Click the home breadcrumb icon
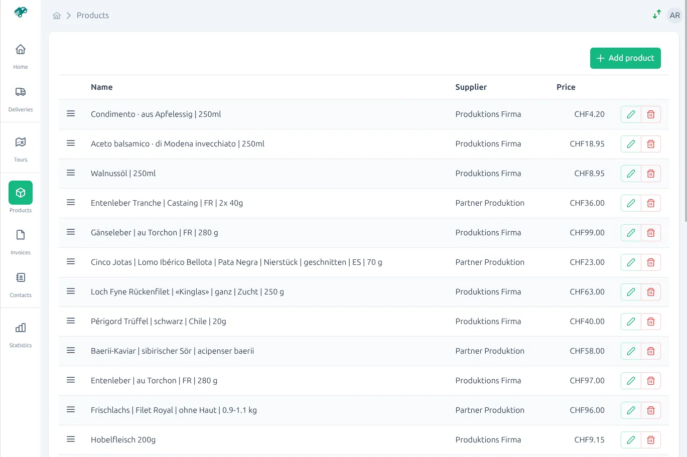 pyautogui.click(x=57, y=16)
